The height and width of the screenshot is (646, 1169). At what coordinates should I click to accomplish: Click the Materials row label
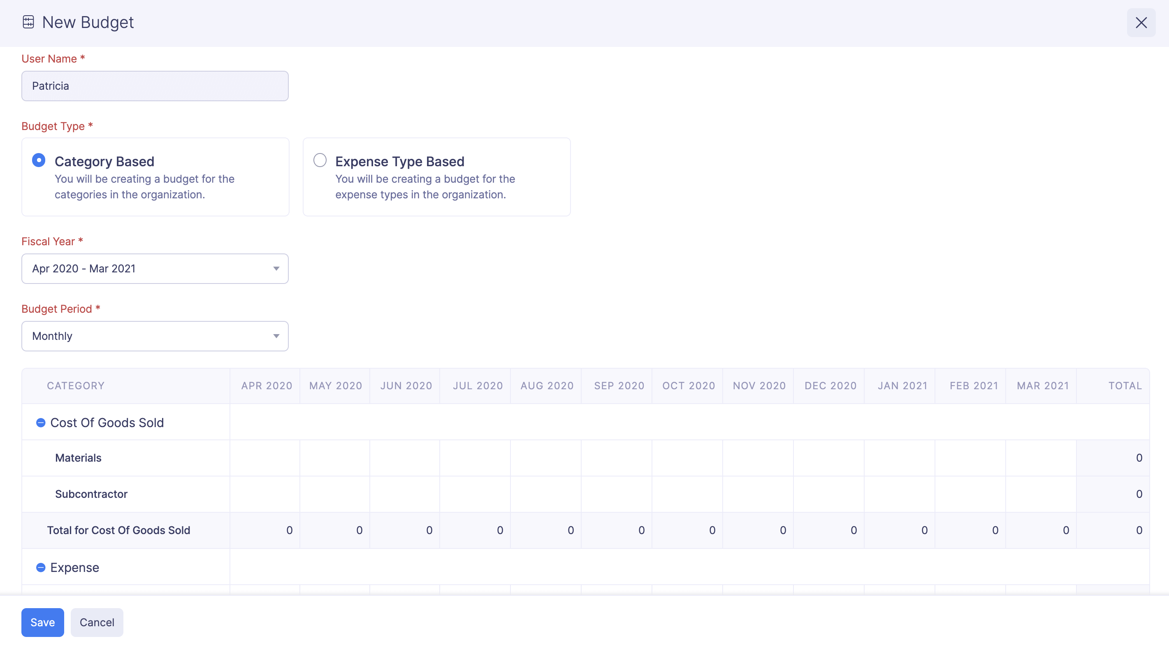click(78, 458)
